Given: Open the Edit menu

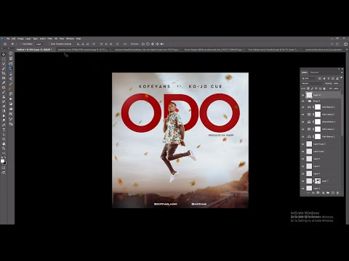Looking at the screenshot, I should click(x=14, y=38).
